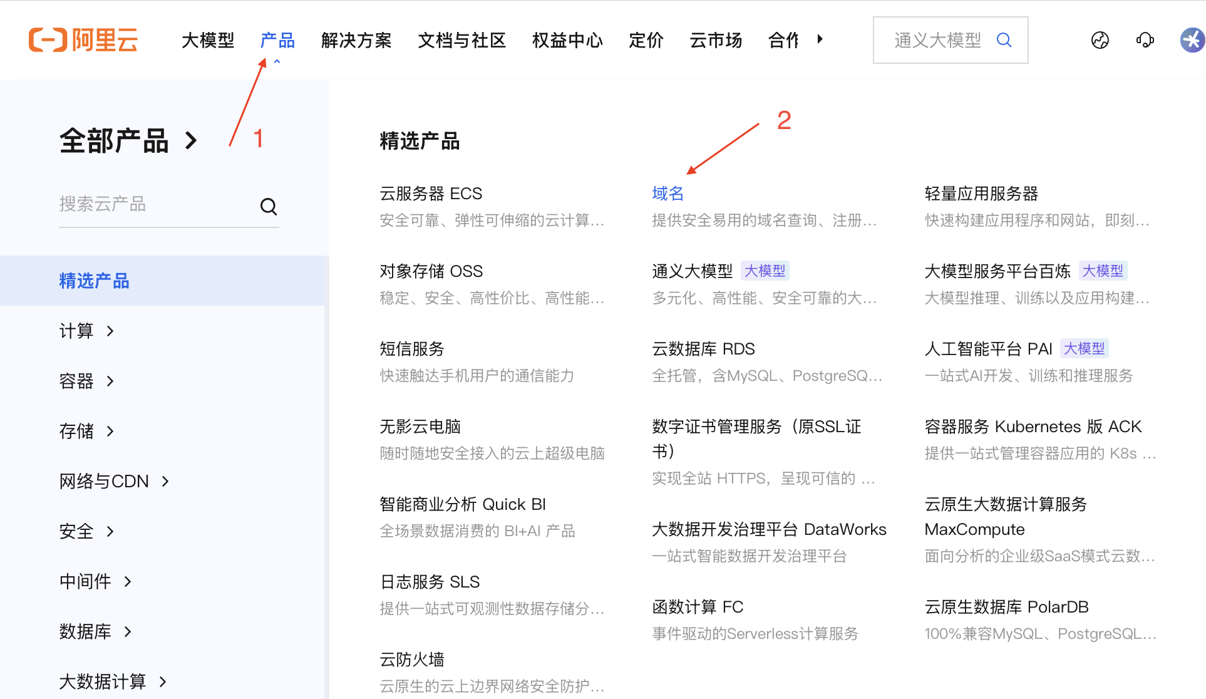
Task: Open the 无影云电脑 product
Action: 420,427
